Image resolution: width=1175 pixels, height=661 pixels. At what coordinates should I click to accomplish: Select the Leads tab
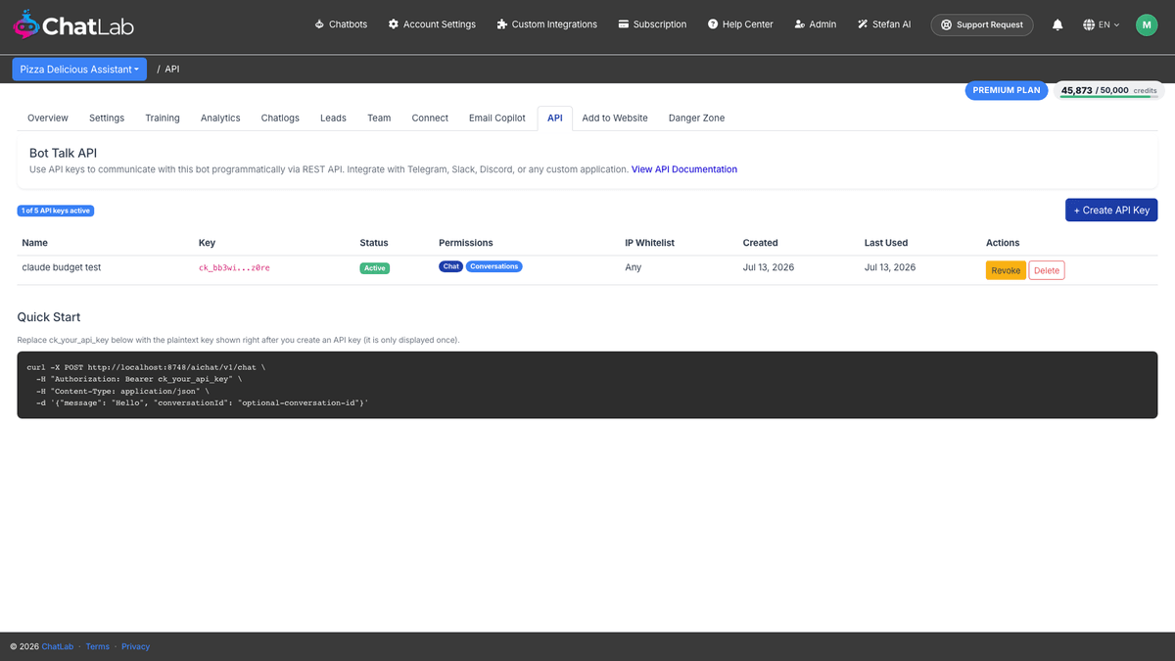pos(333,118)
